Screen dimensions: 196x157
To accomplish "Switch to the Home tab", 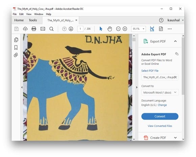I will pos(19,20).
